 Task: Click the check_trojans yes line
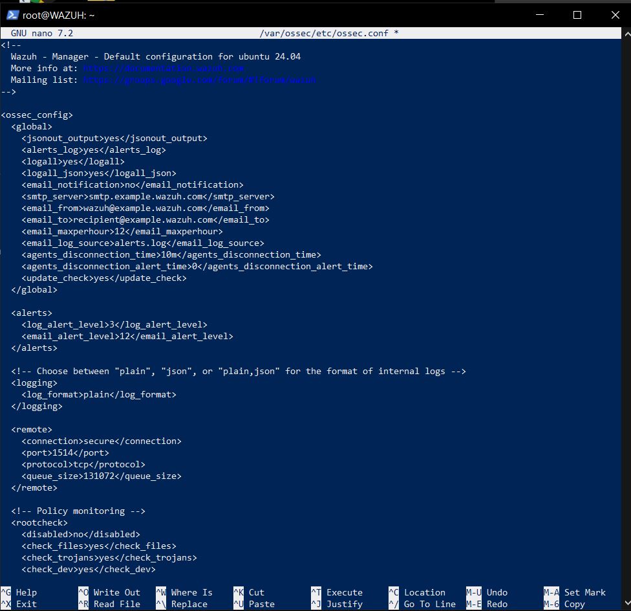tap(109, 558)
